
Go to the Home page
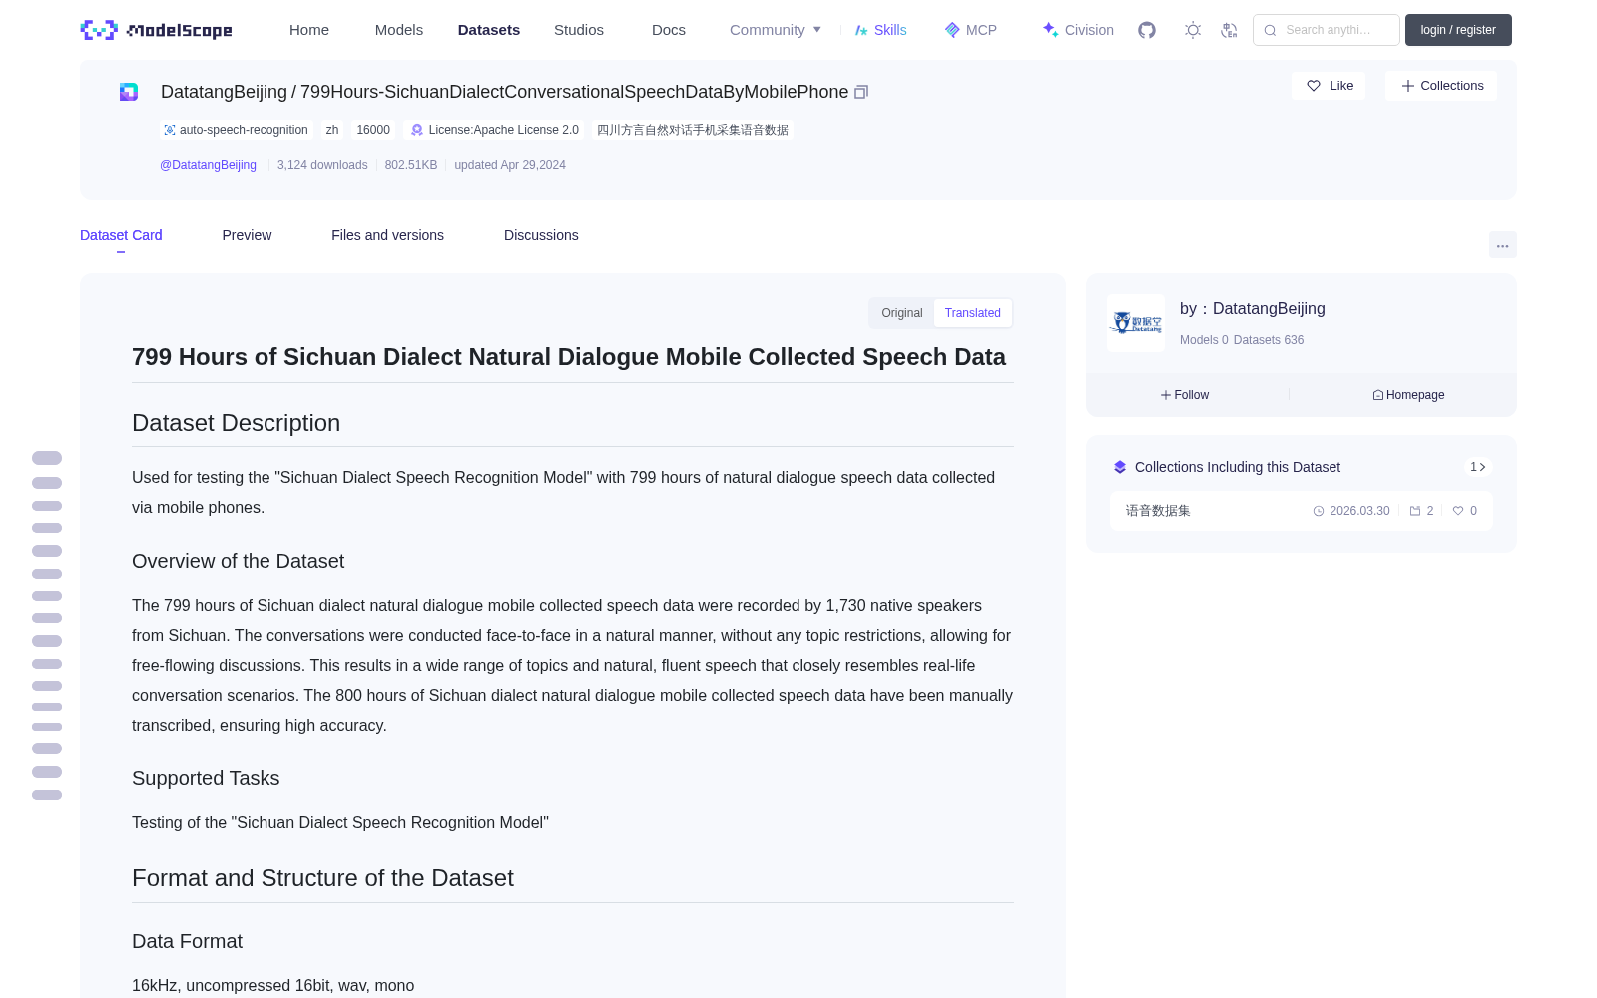(x=309, y=30)
